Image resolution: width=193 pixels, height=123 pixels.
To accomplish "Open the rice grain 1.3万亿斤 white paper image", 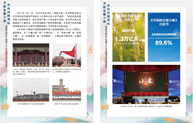I will point(129,37).
